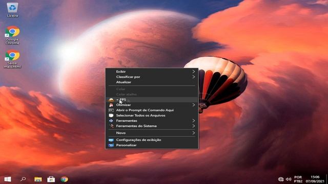
Task: Click the icon next to Selecionar Todos
Action: pyautogui.click(x=111, y=116)
